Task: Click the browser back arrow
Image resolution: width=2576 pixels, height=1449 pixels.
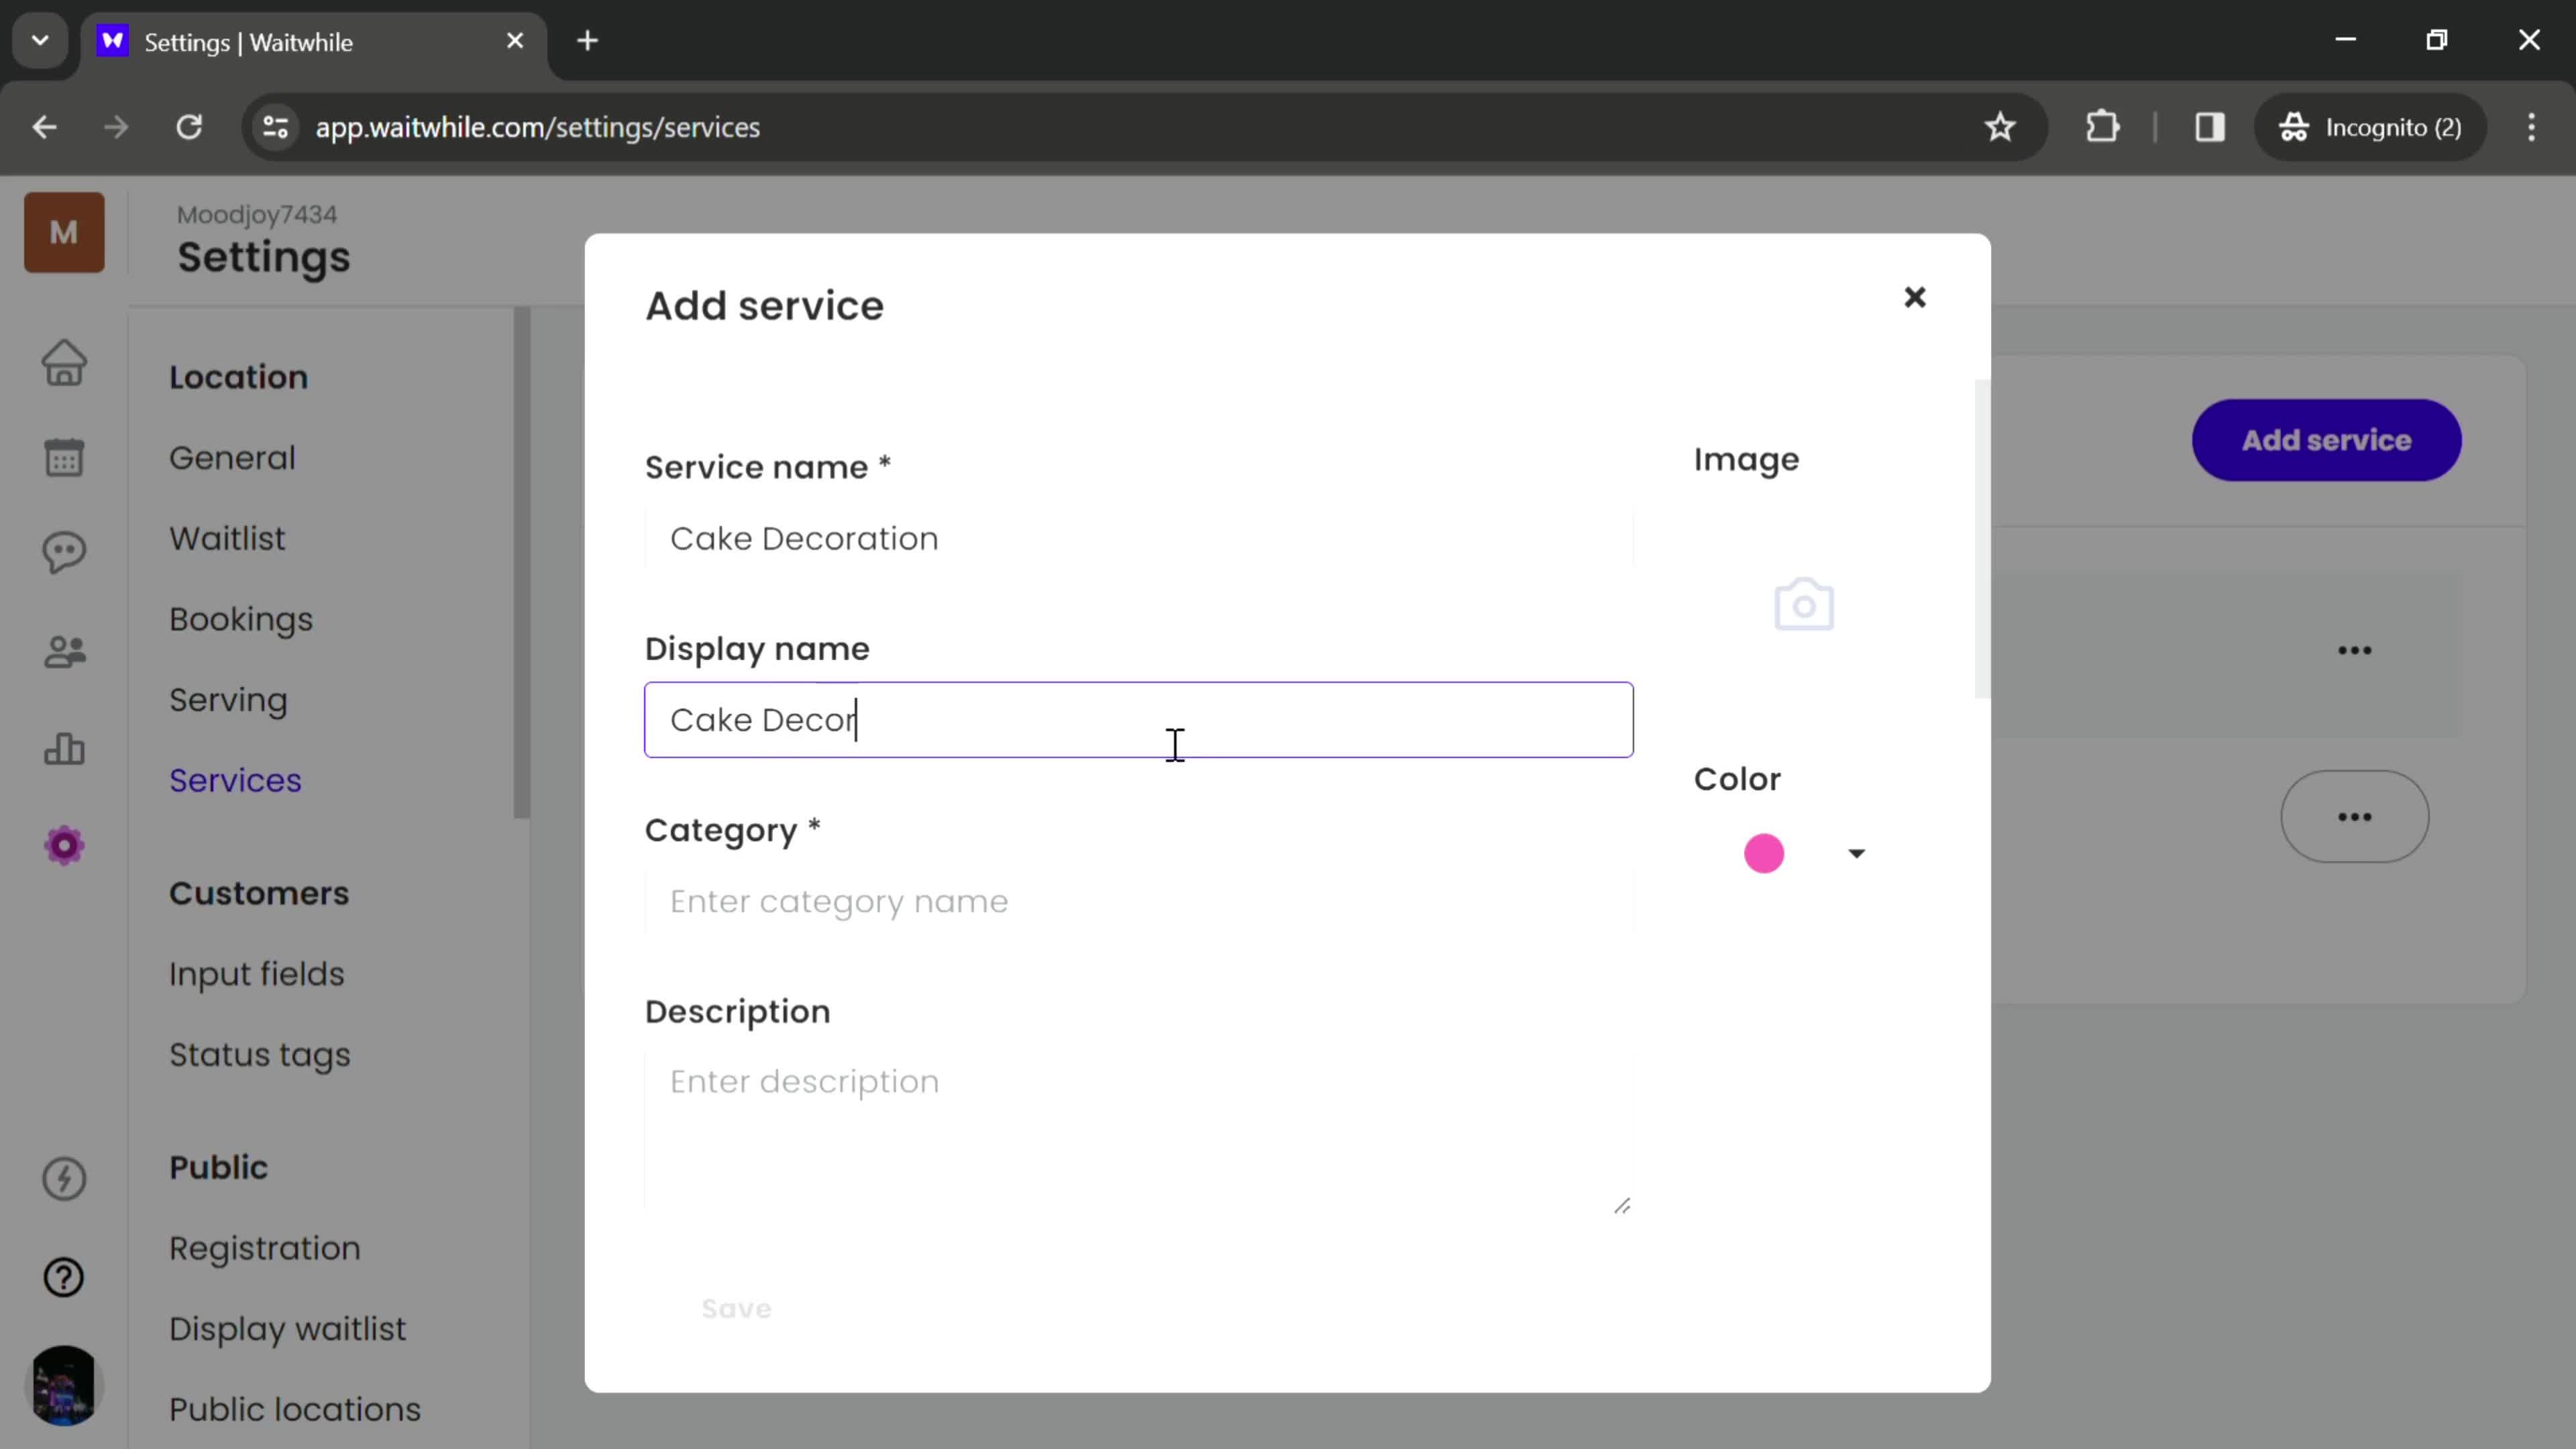Action: click(44, 127)
